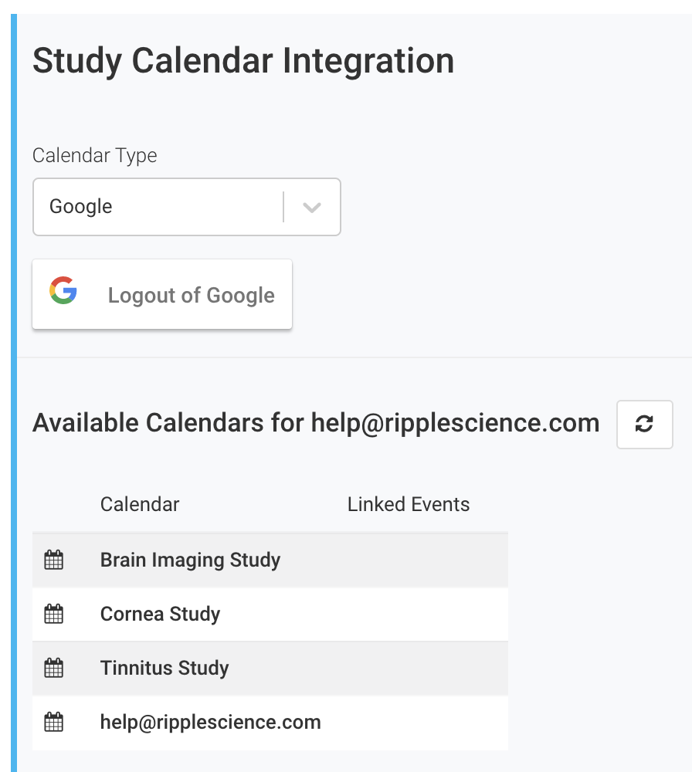Click the calendar icon beside help@ripplescience.com row
Screen dimensions: 692x772
(53, 723)
